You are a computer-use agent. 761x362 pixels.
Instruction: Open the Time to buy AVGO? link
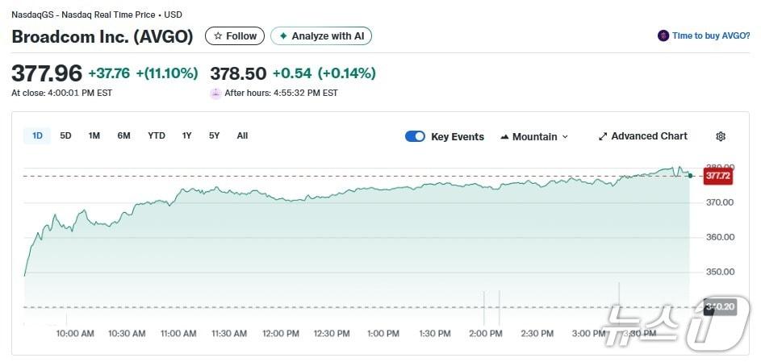click(711, 36)
